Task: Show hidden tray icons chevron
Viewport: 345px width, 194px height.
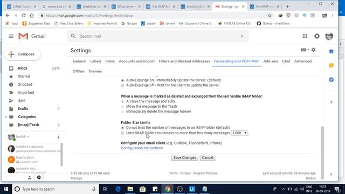Action: coord(284,189)
